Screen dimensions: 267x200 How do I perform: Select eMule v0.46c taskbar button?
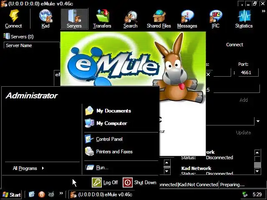point(101,195)
